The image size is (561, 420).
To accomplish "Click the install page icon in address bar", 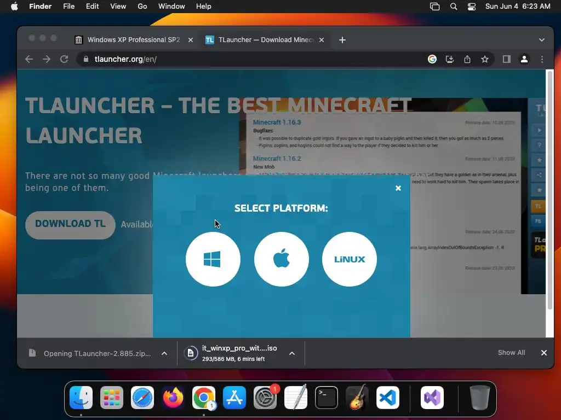I will click(450, 59).
